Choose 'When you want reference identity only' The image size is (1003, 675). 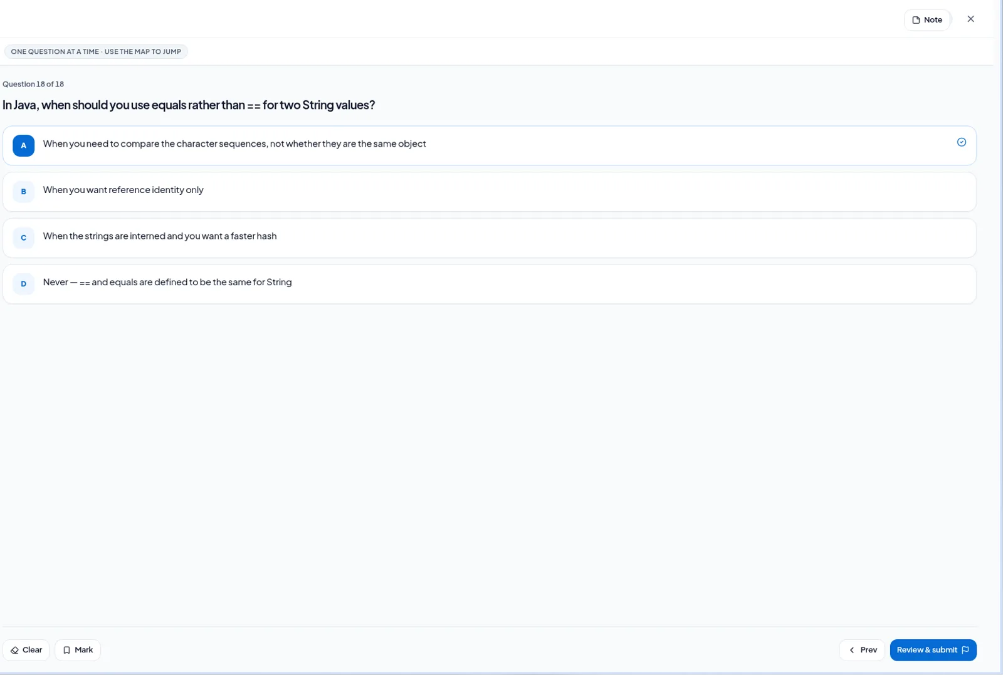(490, 192)
